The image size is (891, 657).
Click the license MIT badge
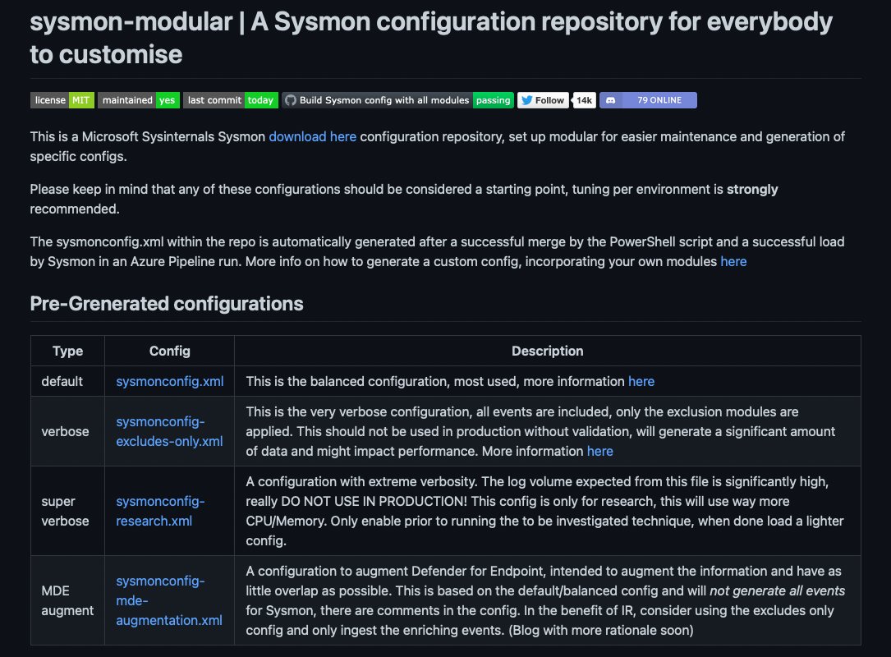coord(62,100)
